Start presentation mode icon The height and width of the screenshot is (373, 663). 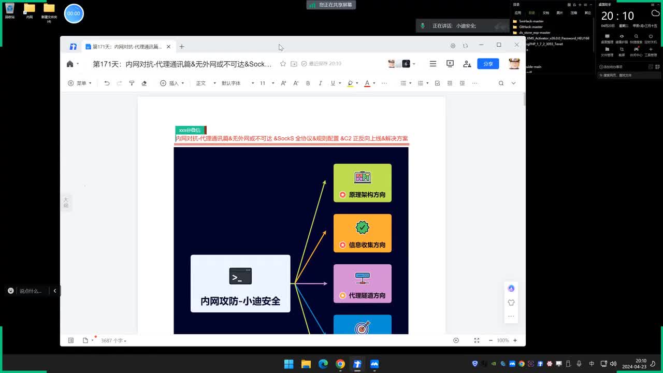click(x=450, y=64)
